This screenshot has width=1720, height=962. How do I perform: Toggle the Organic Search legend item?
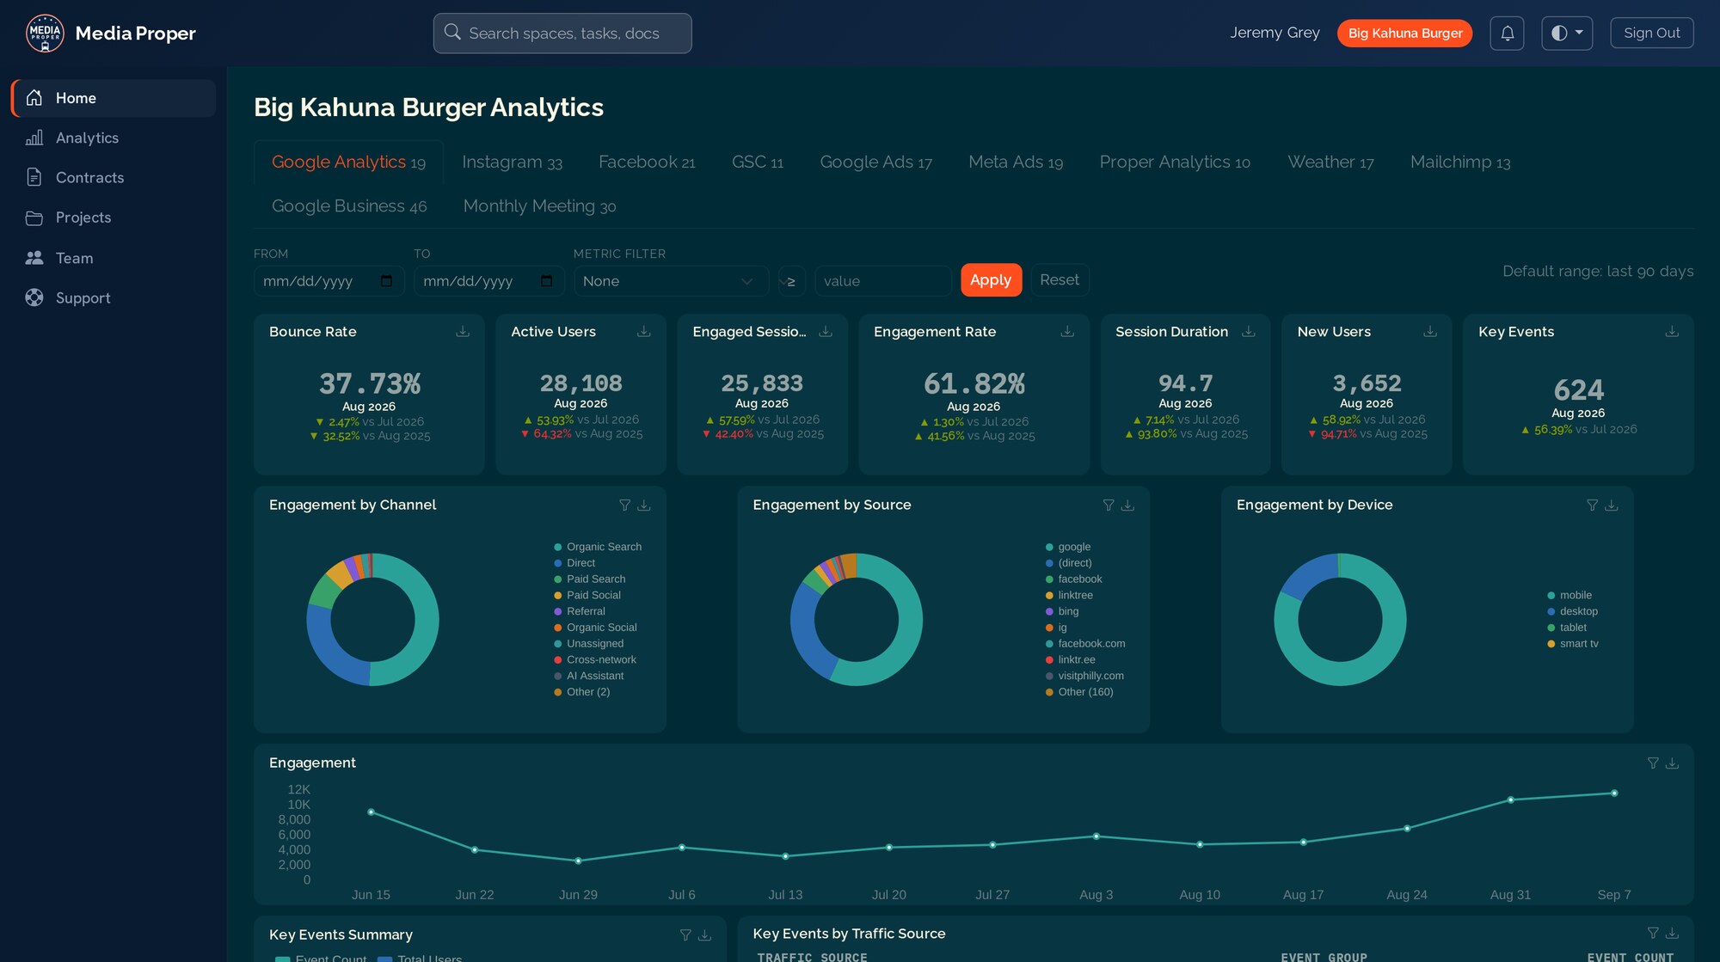click(598, 547)
